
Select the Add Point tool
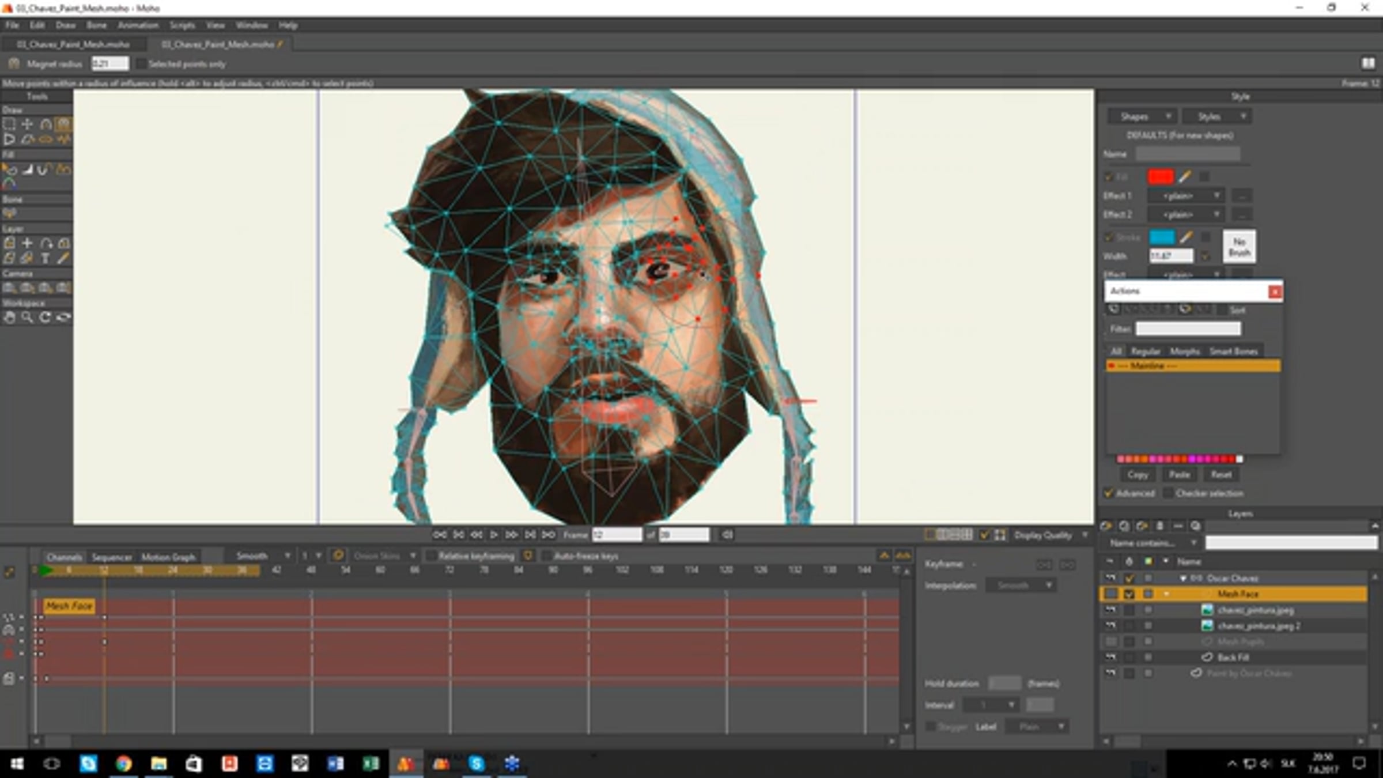click(x=46, y=123)
